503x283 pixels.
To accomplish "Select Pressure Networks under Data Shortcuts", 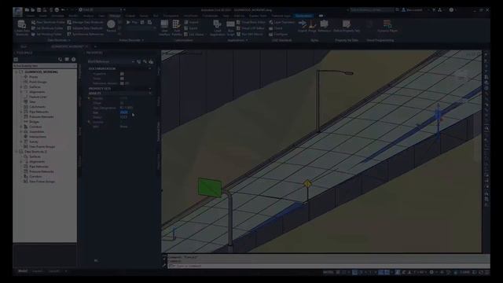I will 42,171.
